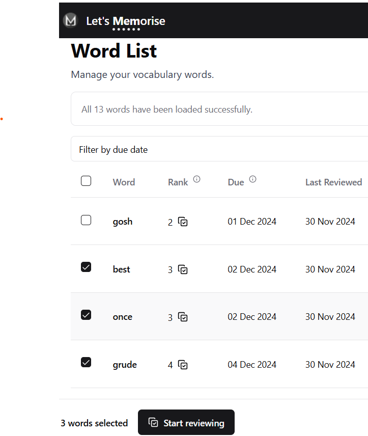Click the icon inside Start reviewing button
368x436 pixels.
[153, 422]
